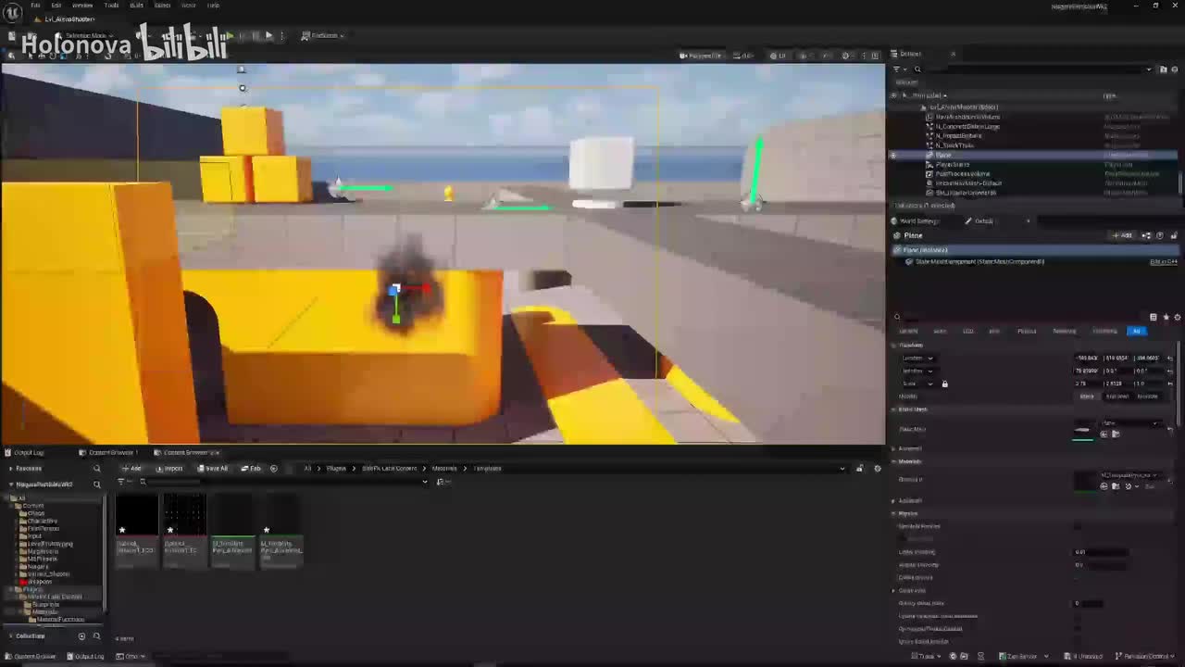
Task: Select StaticMeshComponent in the component tree
Action: point(979,262)
